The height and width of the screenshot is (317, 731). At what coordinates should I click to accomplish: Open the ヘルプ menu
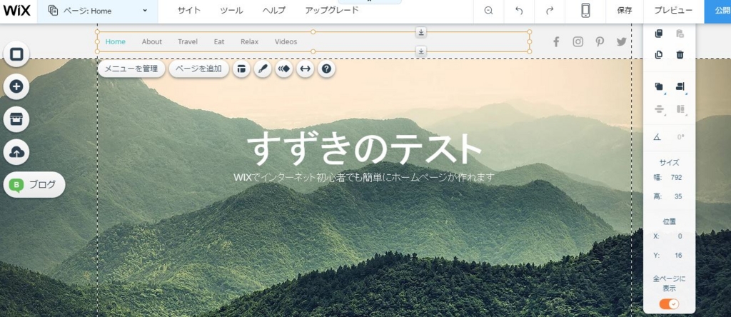click(273, 10)
